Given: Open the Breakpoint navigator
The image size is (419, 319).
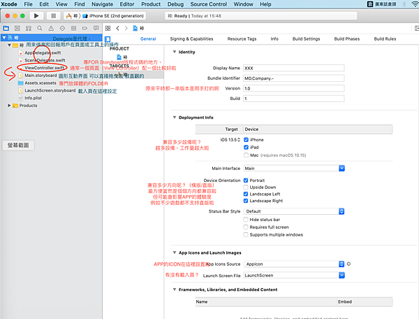Looking at the screenshot, I should (84, 28).
